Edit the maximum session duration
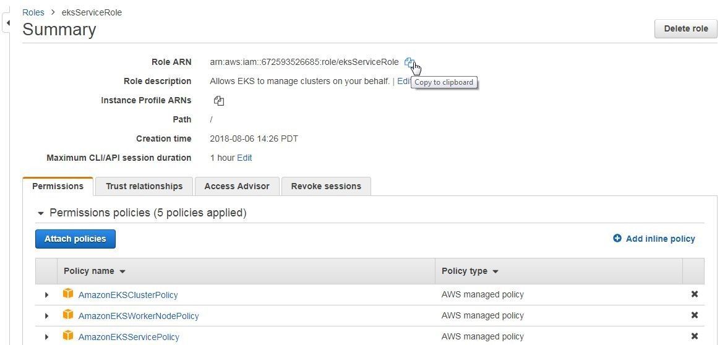The width and height of the screenshot is (725, 345). pos(244,158)
